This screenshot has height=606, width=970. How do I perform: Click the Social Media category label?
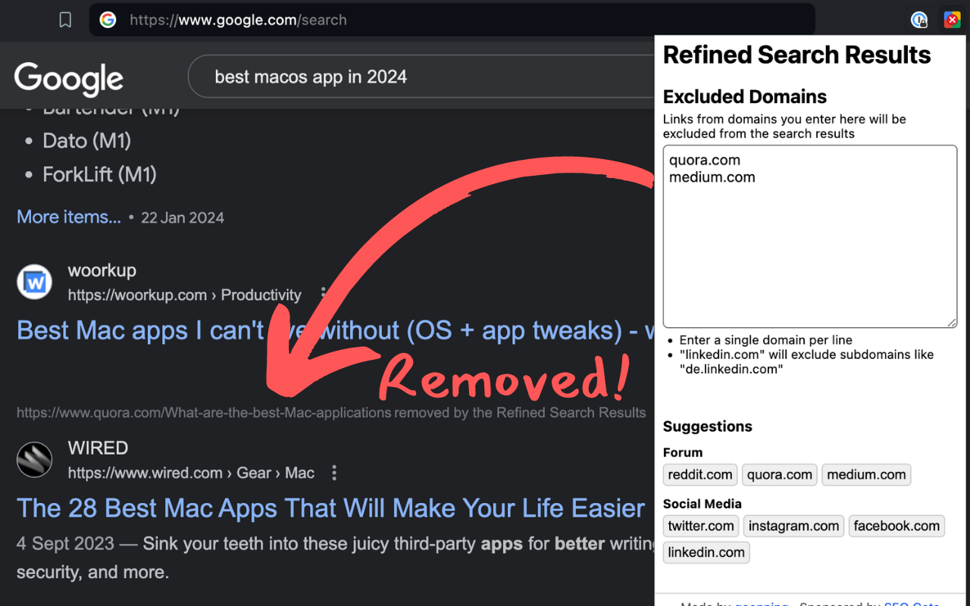[702, 504]
